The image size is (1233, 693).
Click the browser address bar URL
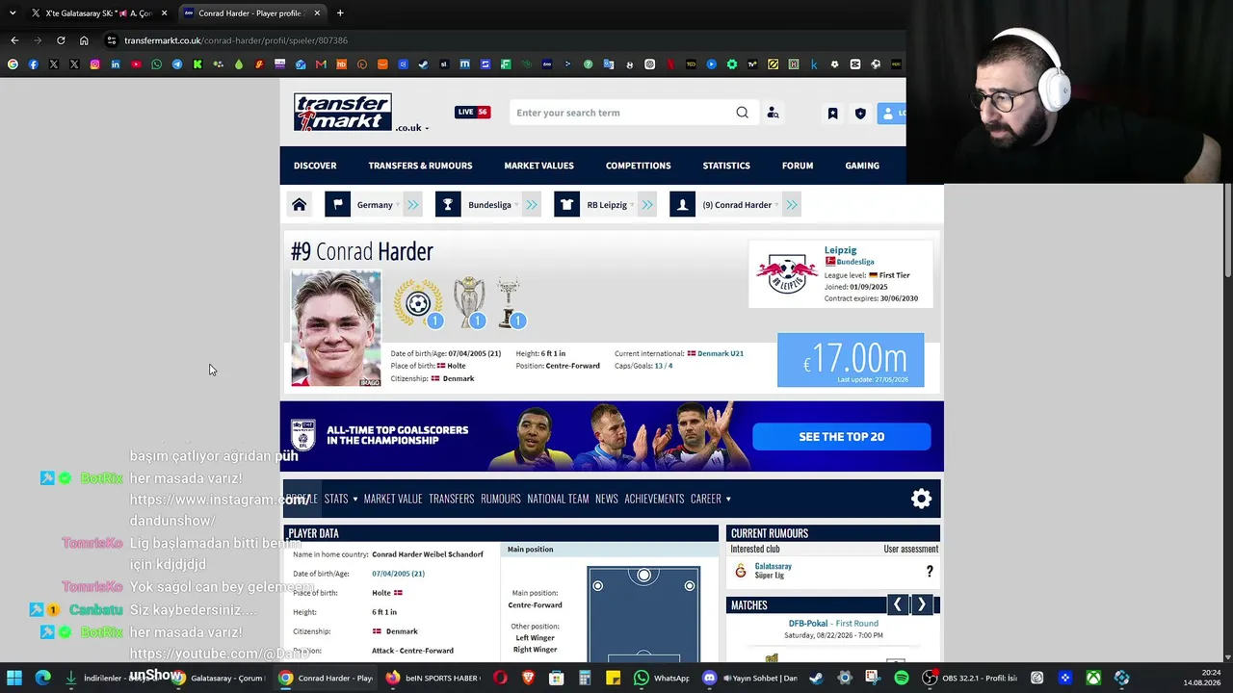(x=236, y=40)
